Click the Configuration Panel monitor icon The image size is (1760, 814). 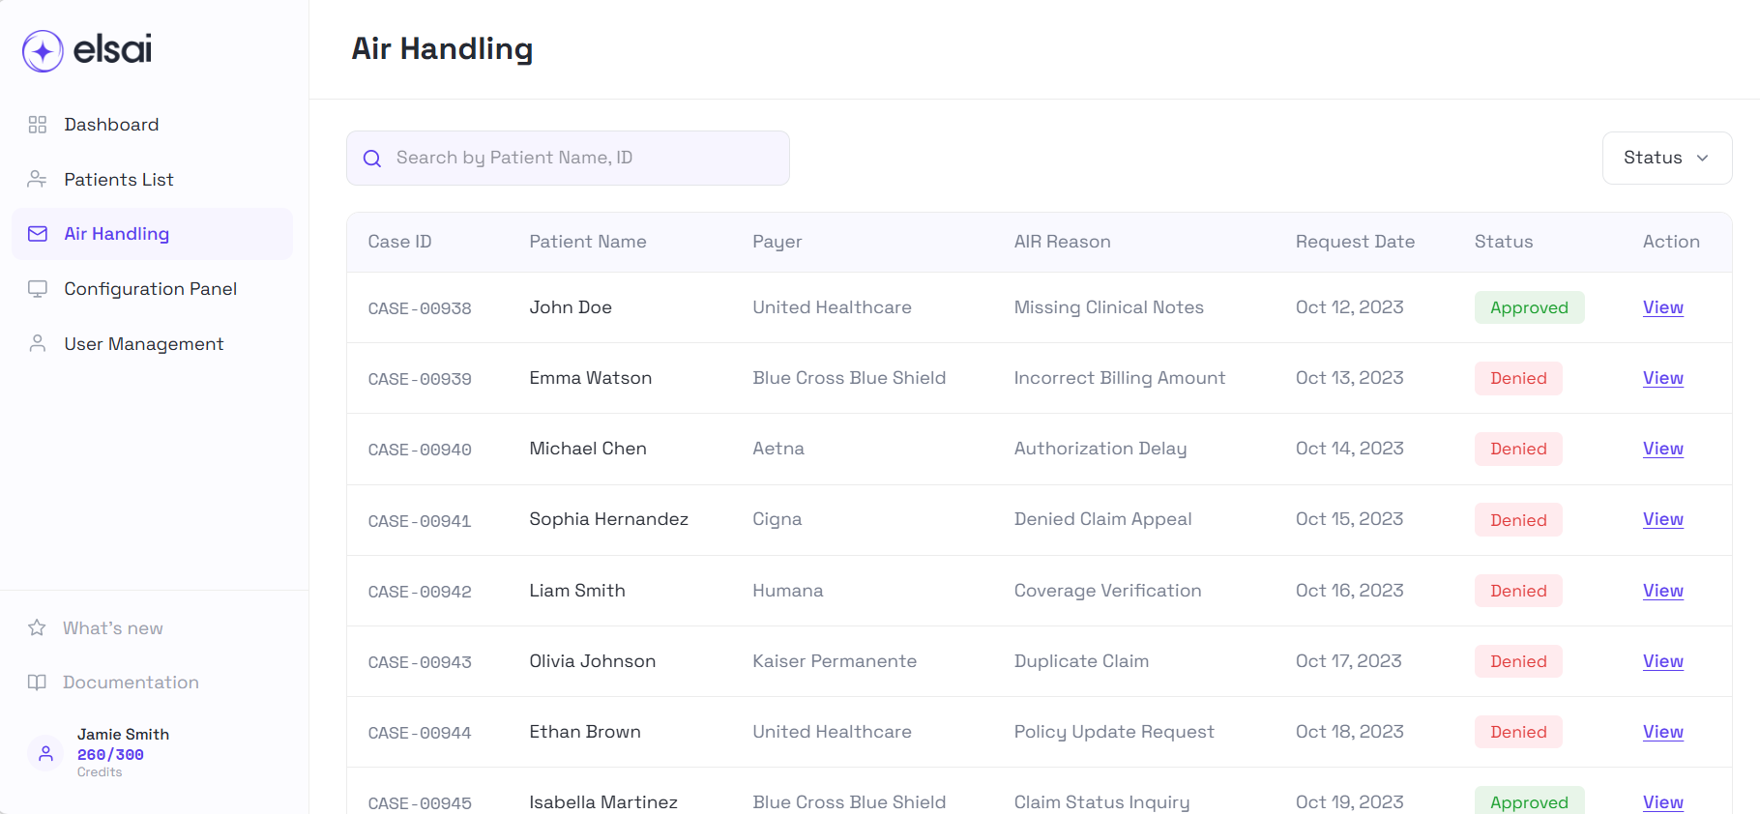pos(38,289)
